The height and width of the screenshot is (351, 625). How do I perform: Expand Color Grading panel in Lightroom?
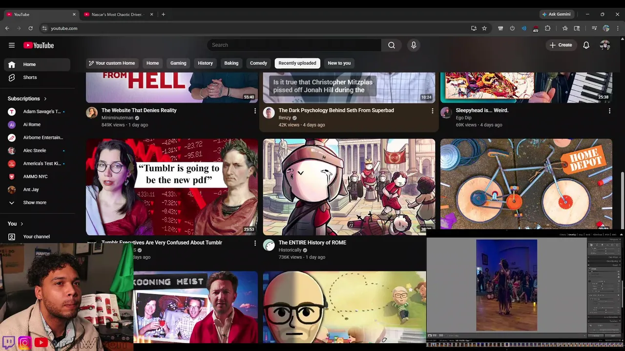click(x=605, y=261)
